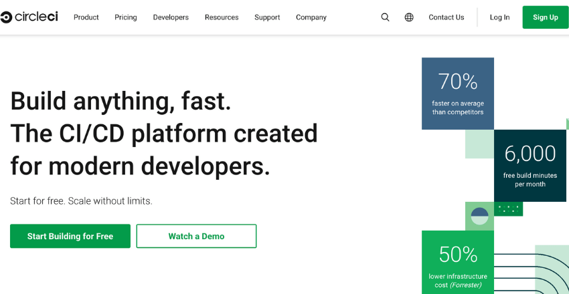
Task: Click the 70% faster on average tile
Action: tap(458, 94)
